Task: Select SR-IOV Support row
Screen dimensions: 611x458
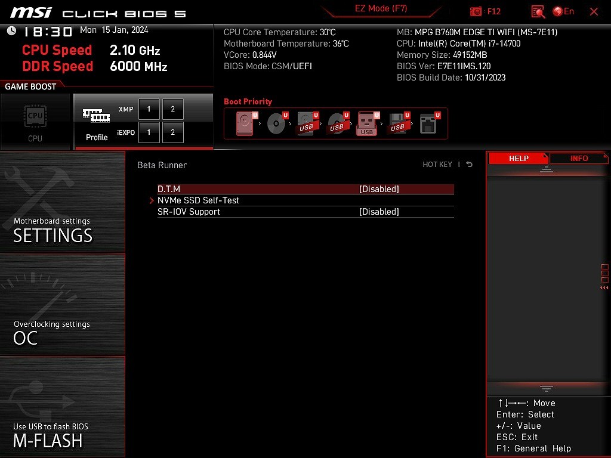Action: tap(305, 212)
